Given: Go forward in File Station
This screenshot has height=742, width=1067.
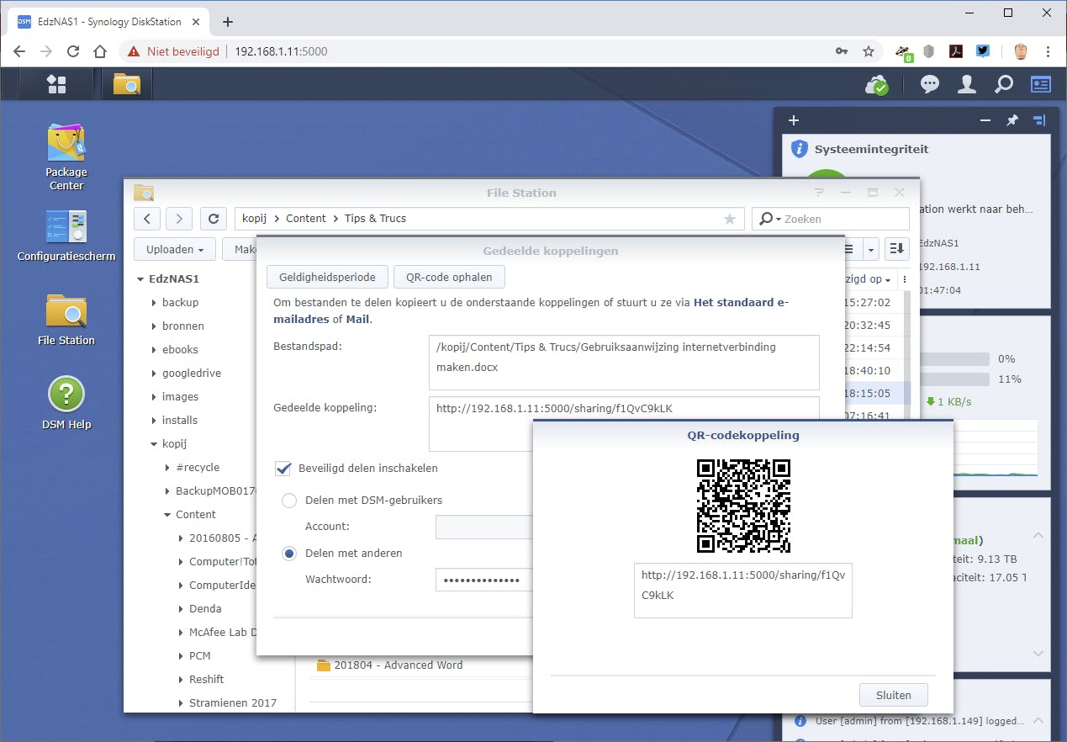Looking at the screenshot, I should click(179, 219).
